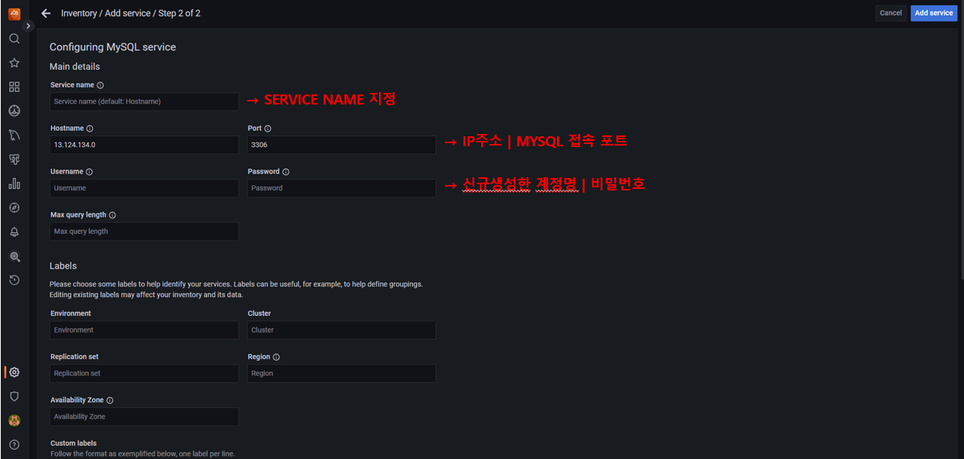Show info tooltip for Max query length
This screenshot has height=459, width=964.
tap(112, 215)
